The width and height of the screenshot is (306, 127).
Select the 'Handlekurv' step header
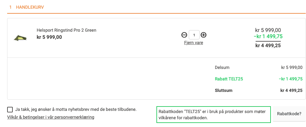(30, 7)
